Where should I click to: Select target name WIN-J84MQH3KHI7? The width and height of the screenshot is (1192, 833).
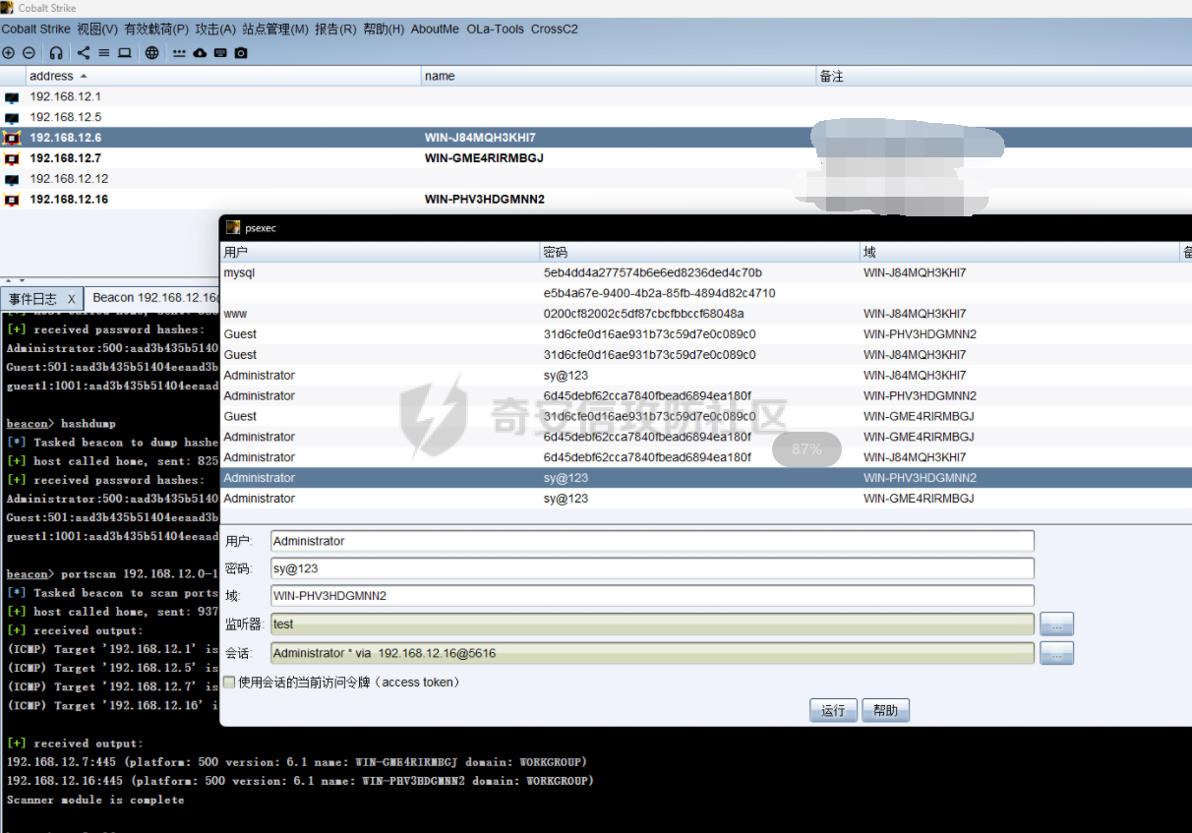[x=480, y=138]
